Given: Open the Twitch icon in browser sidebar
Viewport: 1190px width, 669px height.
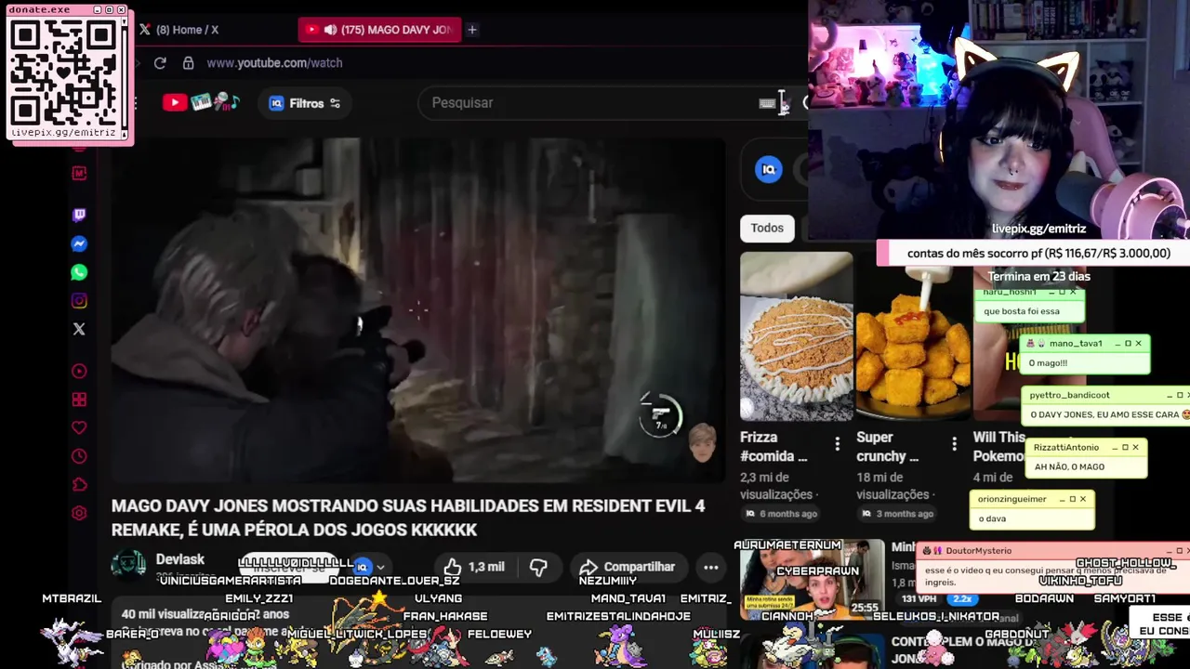Looking at the screenshot, I should pos(79,216).
